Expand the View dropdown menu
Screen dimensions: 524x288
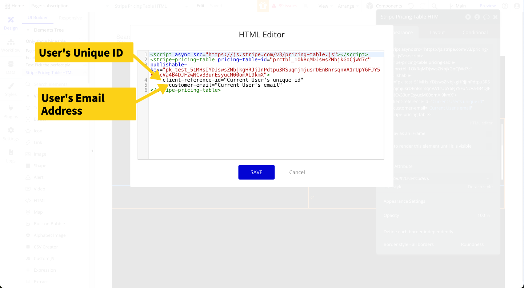tap(325, 6)
